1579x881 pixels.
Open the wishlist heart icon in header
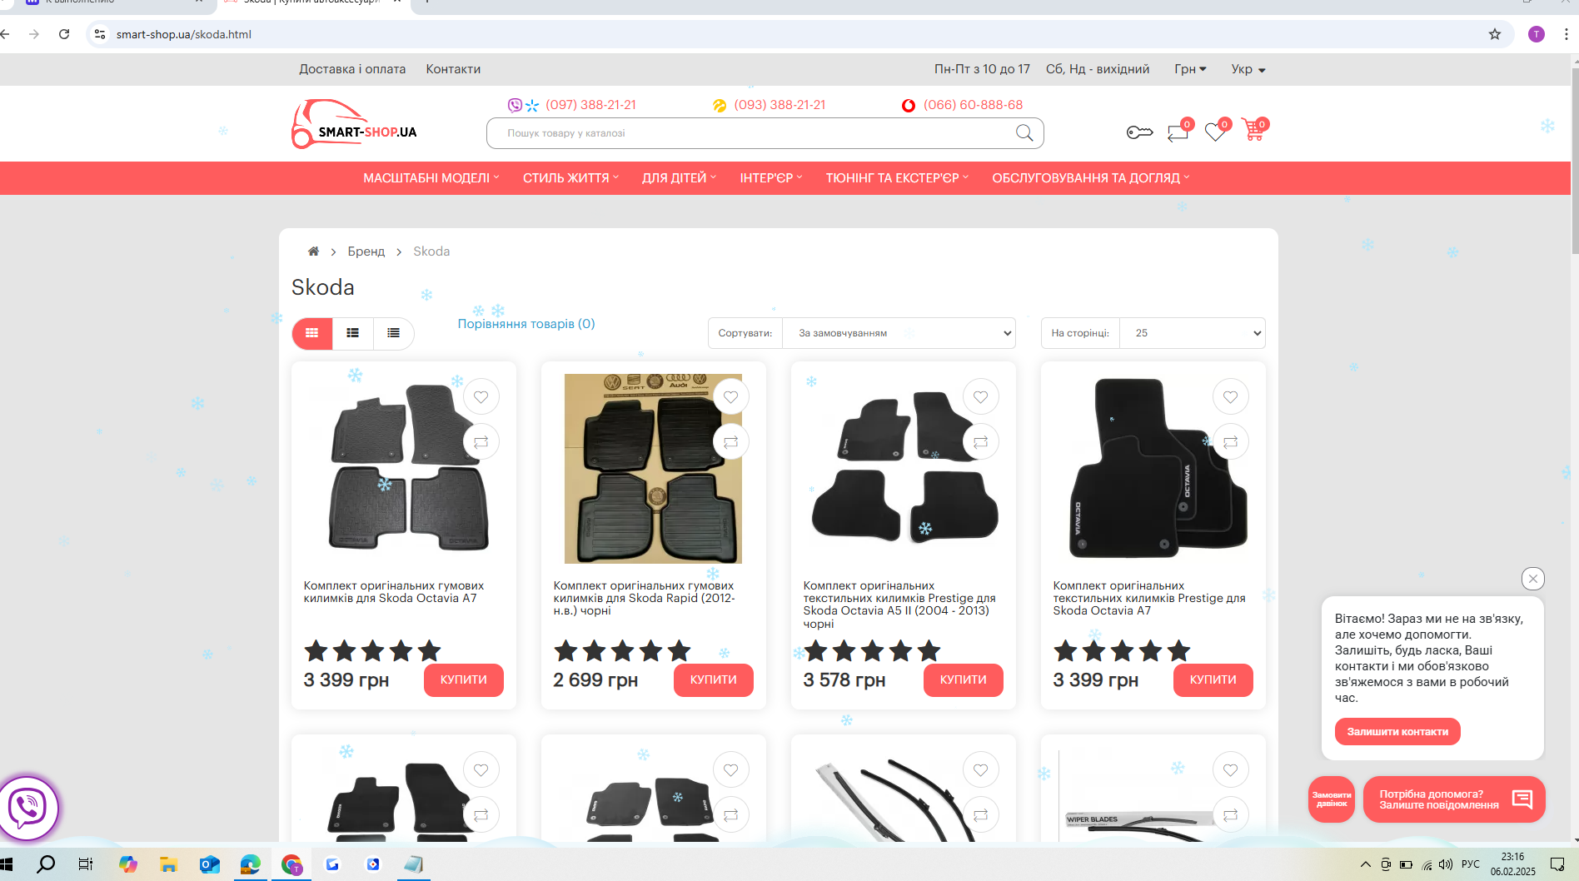(1216, 132)
